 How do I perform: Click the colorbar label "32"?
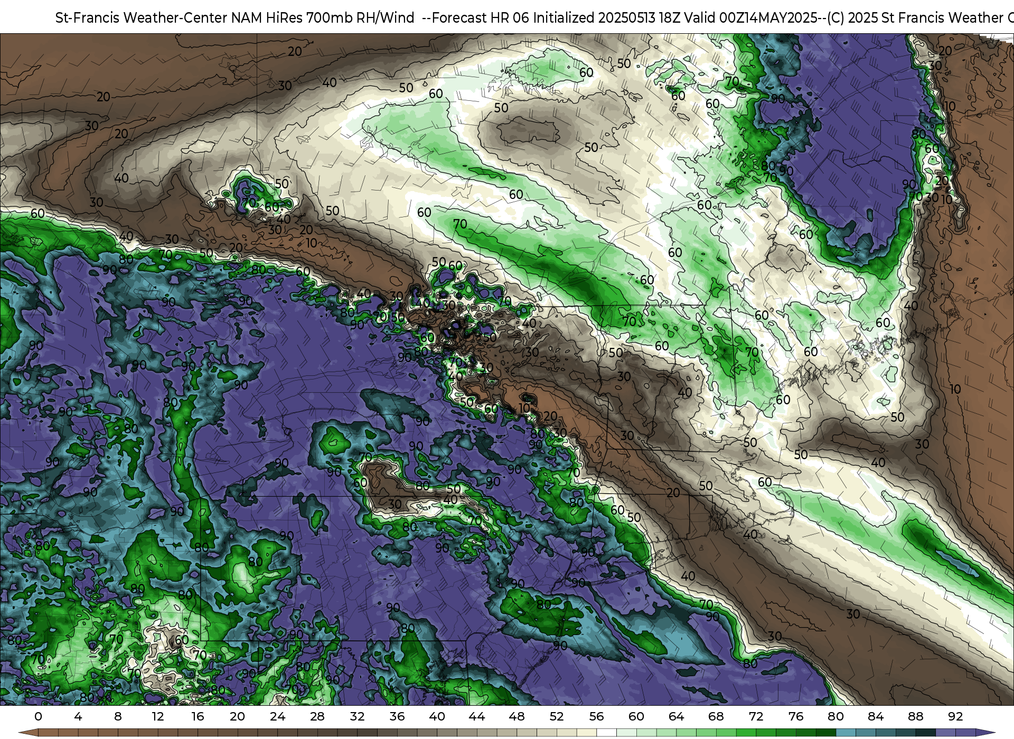357,716
